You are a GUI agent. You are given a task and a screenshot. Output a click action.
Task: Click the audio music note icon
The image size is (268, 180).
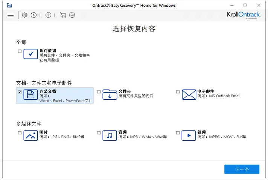tap(110, 135)
